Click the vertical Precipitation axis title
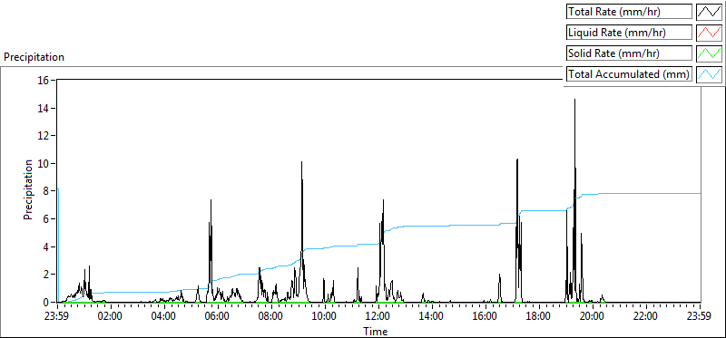Image resolution: width=726 pixels, height=338 pixels. pos(28,189)
